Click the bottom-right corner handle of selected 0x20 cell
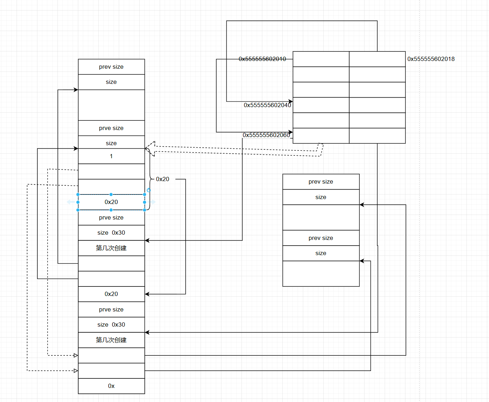This screenshot has height=402, width=489. point(145,210)
